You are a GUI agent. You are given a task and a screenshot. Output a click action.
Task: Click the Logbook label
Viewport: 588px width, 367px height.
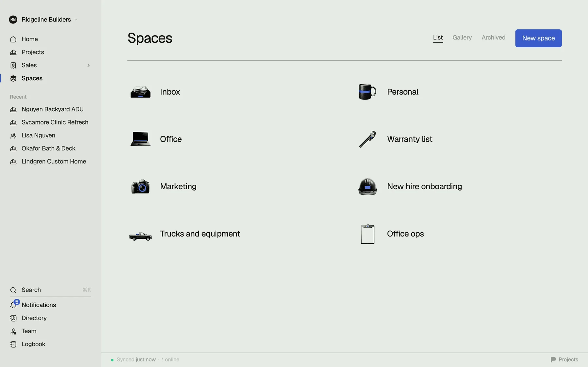click(33, 344)
